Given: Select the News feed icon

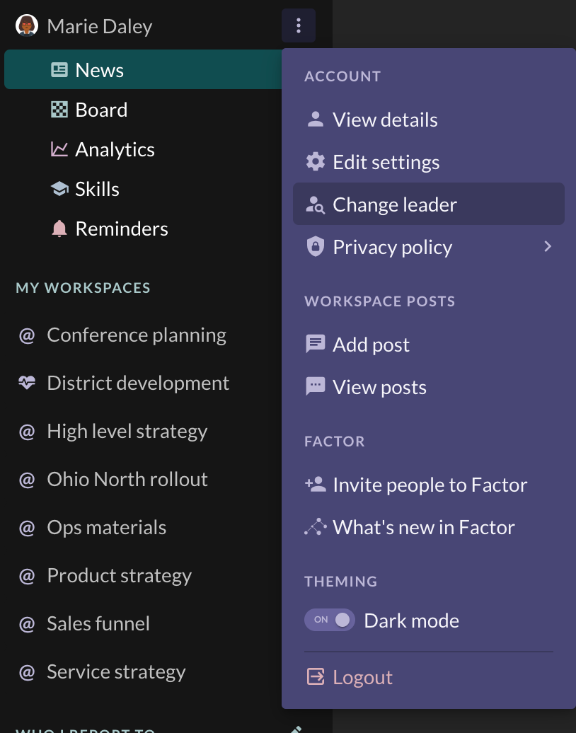Looking at the screenshot, I should point(60,69).
